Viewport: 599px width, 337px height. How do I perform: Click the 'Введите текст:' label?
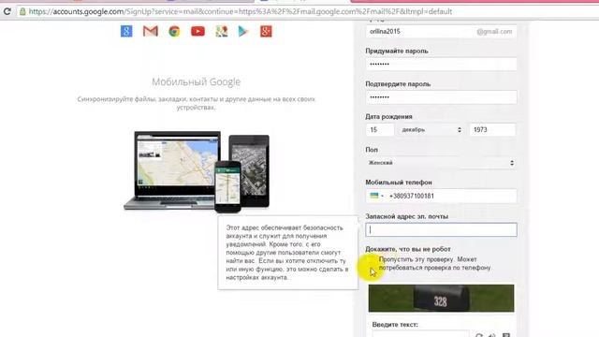click(395, 325)
